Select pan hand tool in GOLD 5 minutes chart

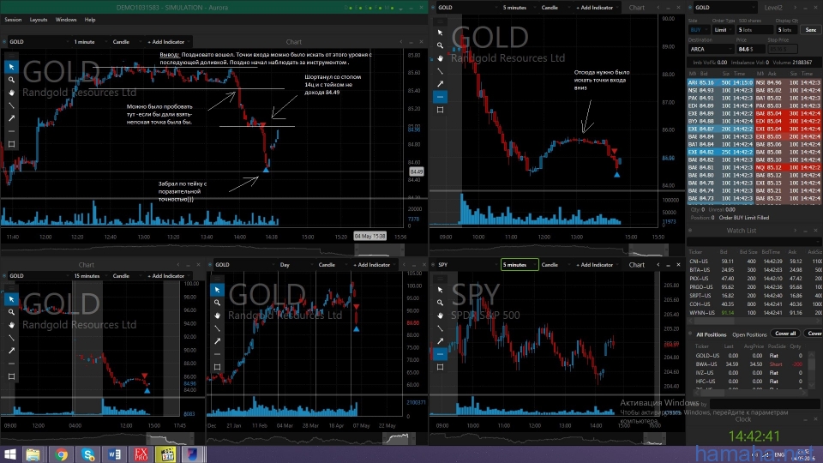coord(441,58)
